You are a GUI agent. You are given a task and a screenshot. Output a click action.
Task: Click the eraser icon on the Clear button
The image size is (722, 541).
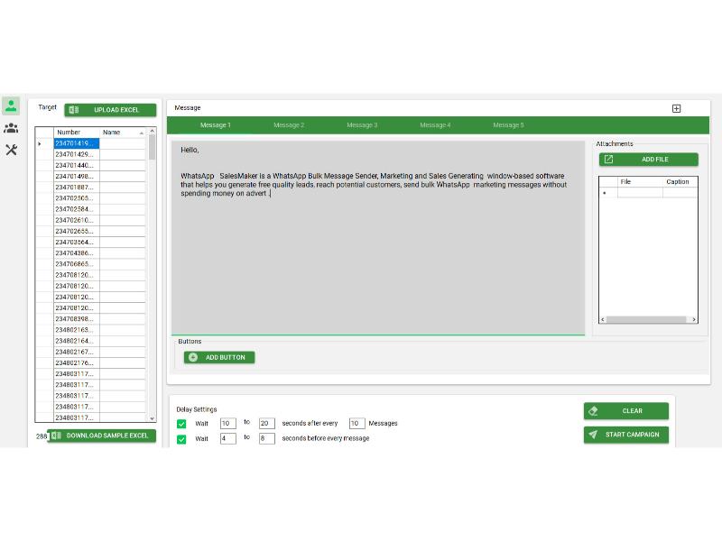(x=595, y=410)
